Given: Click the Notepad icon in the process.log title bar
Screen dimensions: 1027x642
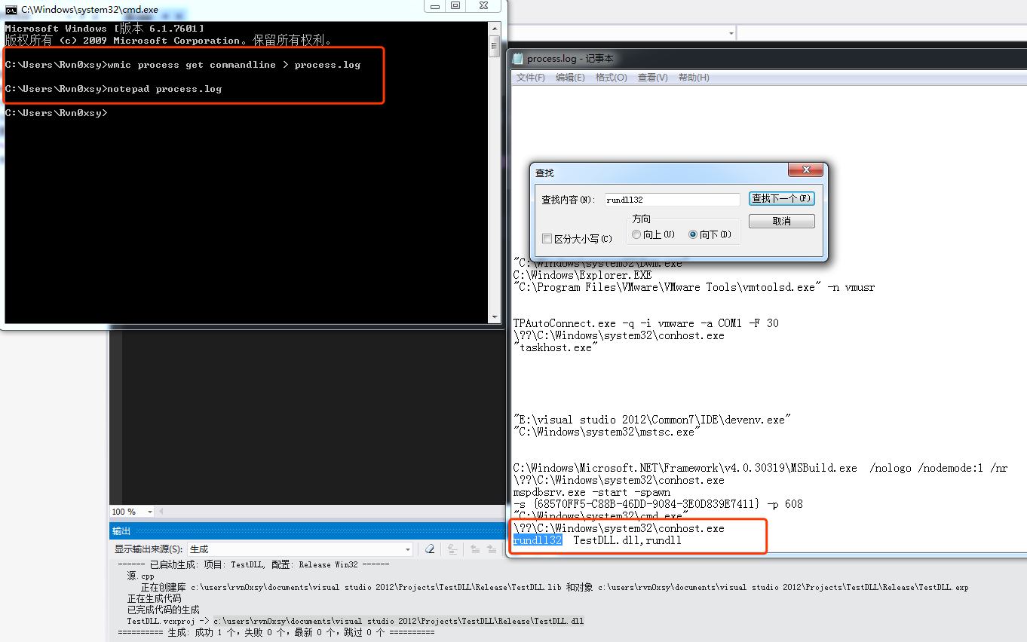Looking at the screenshot, I should (518, 59).
